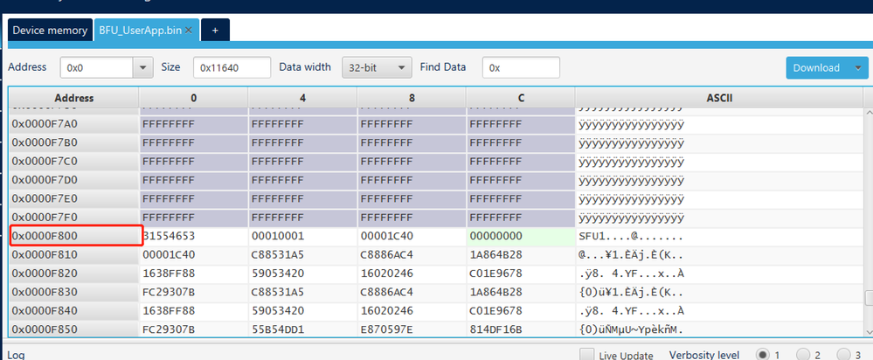Image resolution: width=873 pixels, height=360 pixels.
Task: Expand the Download button dropdown arrow
Action: 858,68
